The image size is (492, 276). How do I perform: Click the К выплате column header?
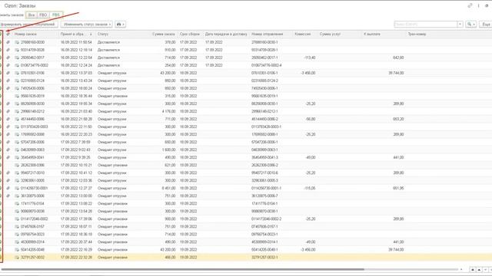click(372, 34)
